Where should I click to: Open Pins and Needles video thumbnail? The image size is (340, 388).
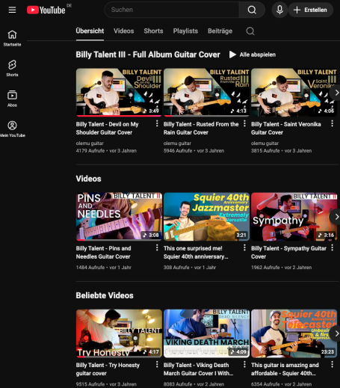[x=119, y=217]
